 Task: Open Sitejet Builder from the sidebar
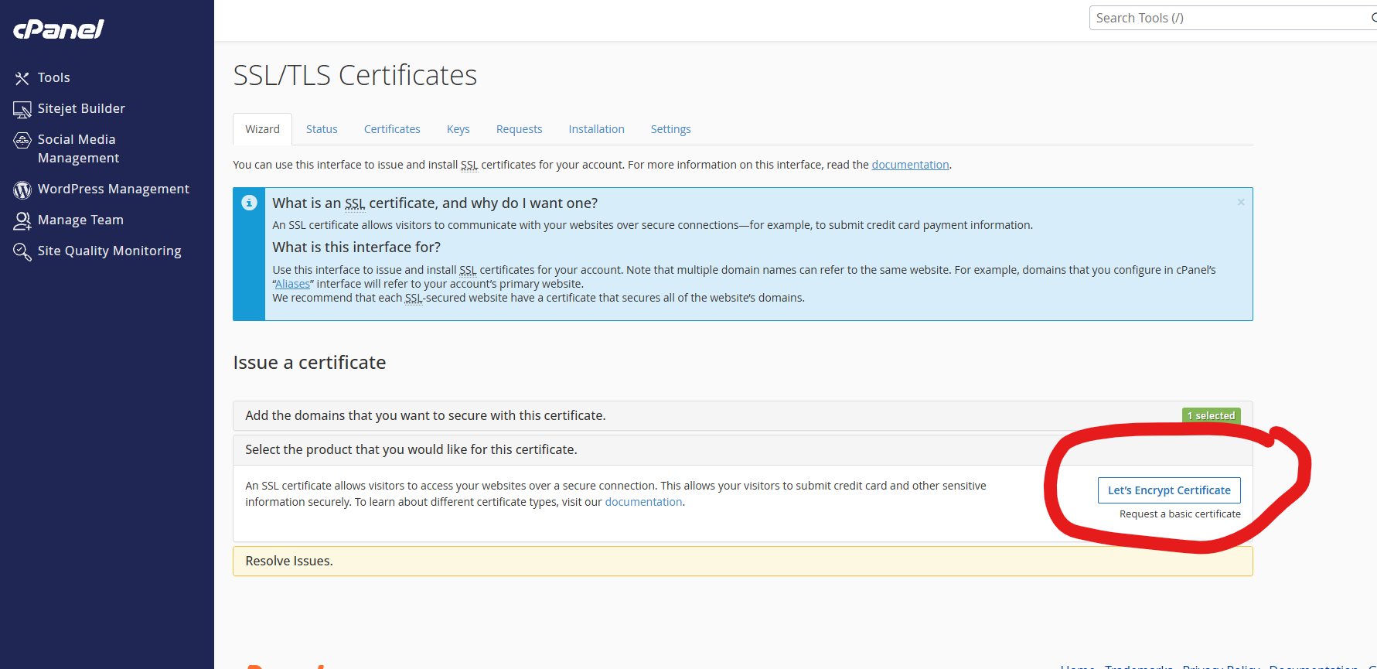point(81,108)
